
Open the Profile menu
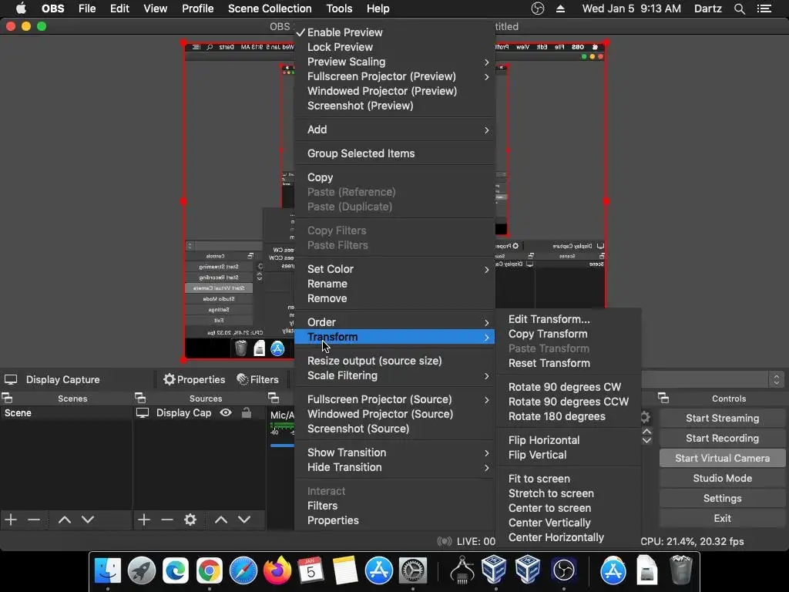pos(198,8)
